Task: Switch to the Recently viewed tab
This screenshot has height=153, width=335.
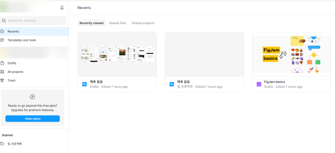Action: pyautogui.click(x=91, y=23)
